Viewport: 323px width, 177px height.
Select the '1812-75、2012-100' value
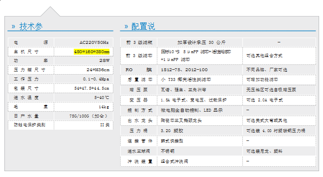click(184, 70)
